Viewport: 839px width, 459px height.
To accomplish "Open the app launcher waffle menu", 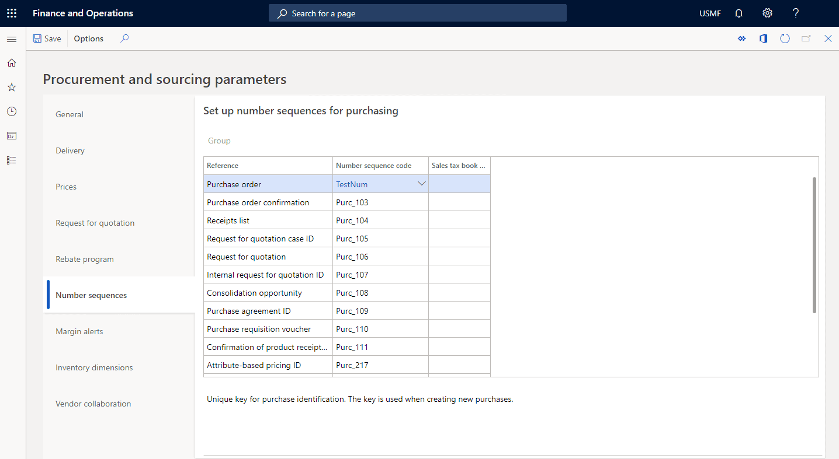I will pos(12,13).
